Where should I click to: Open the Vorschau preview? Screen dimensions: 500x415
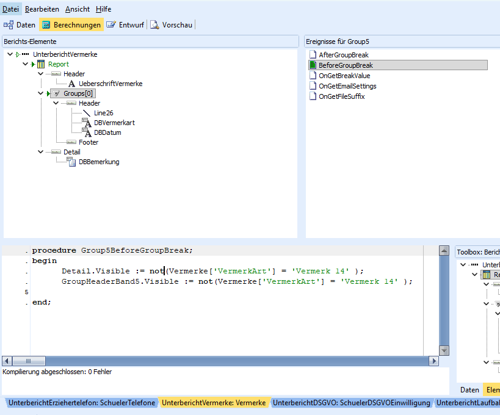[x=171, y=25]
